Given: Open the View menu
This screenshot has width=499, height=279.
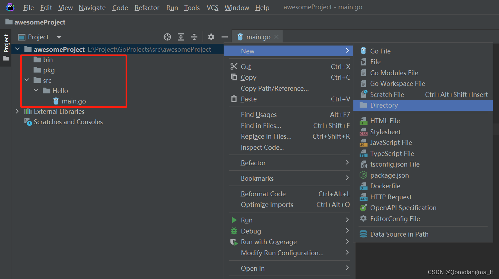Looking at the screenshot, I should pyautogui.click(x=66, y=8).
